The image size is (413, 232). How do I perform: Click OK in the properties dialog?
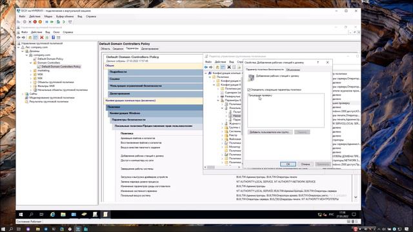point(288,164)
